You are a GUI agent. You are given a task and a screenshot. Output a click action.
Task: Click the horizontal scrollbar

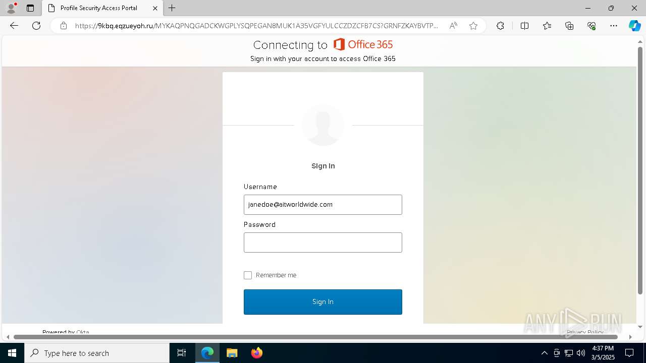click(315, 337)
